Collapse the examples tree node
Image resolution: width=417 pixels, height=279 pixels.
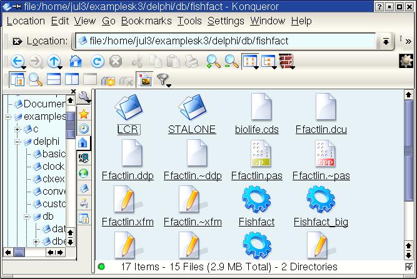8,117
